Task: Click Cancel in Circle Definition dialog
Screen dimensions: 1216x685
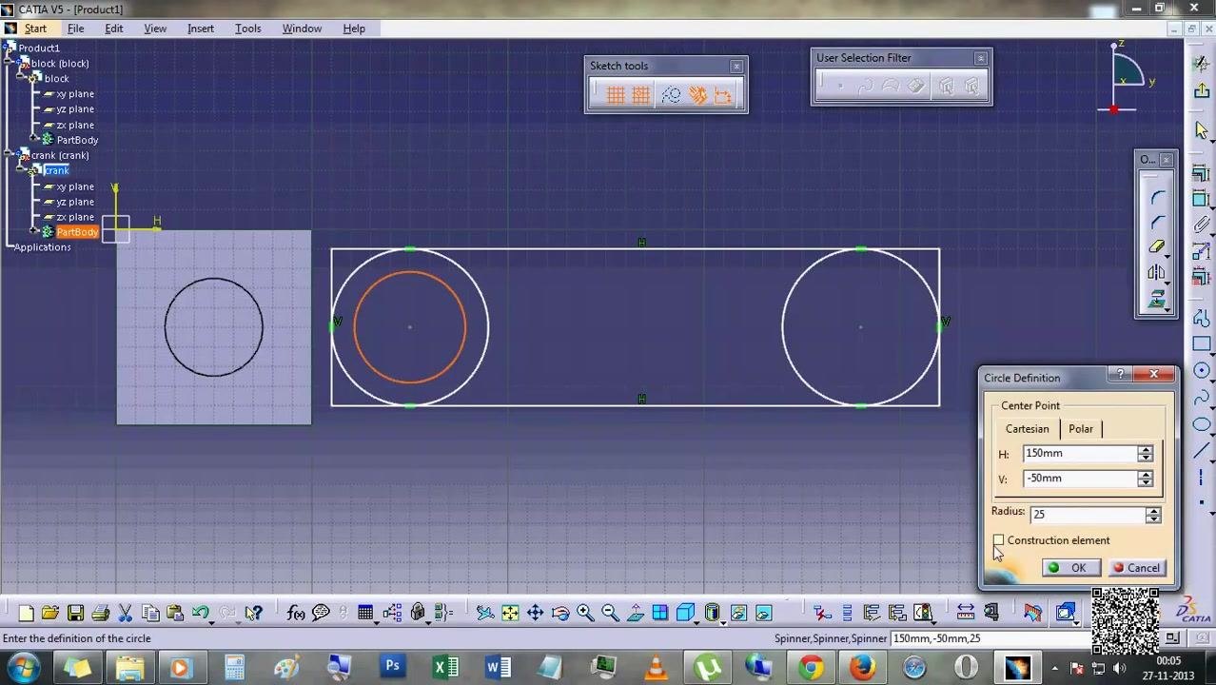Action: (1137, 568)
